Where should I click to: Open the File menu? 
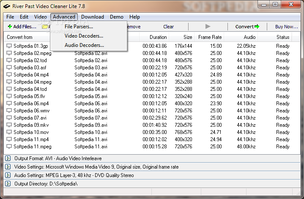point(10,17)
